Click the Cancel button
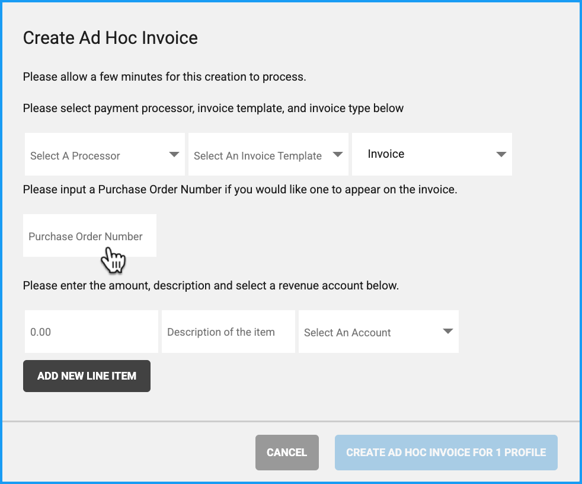Image resolution: width=582 pixels, height=484 pixels. [287, 453]
